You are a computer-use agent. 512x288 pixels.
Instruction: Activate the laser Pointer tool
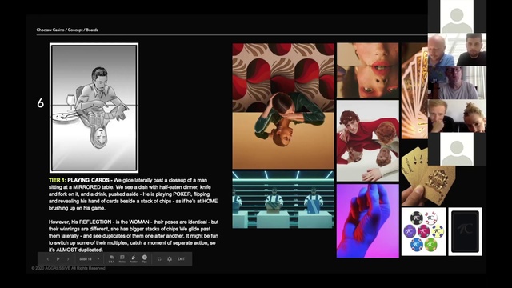134,259
